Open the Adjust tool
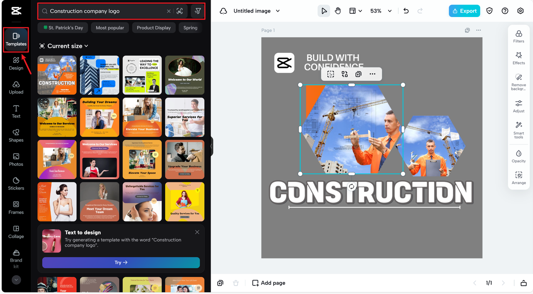The width and height of the screenshot is (533, 294). pyautogui.click(x=519, y=106)
